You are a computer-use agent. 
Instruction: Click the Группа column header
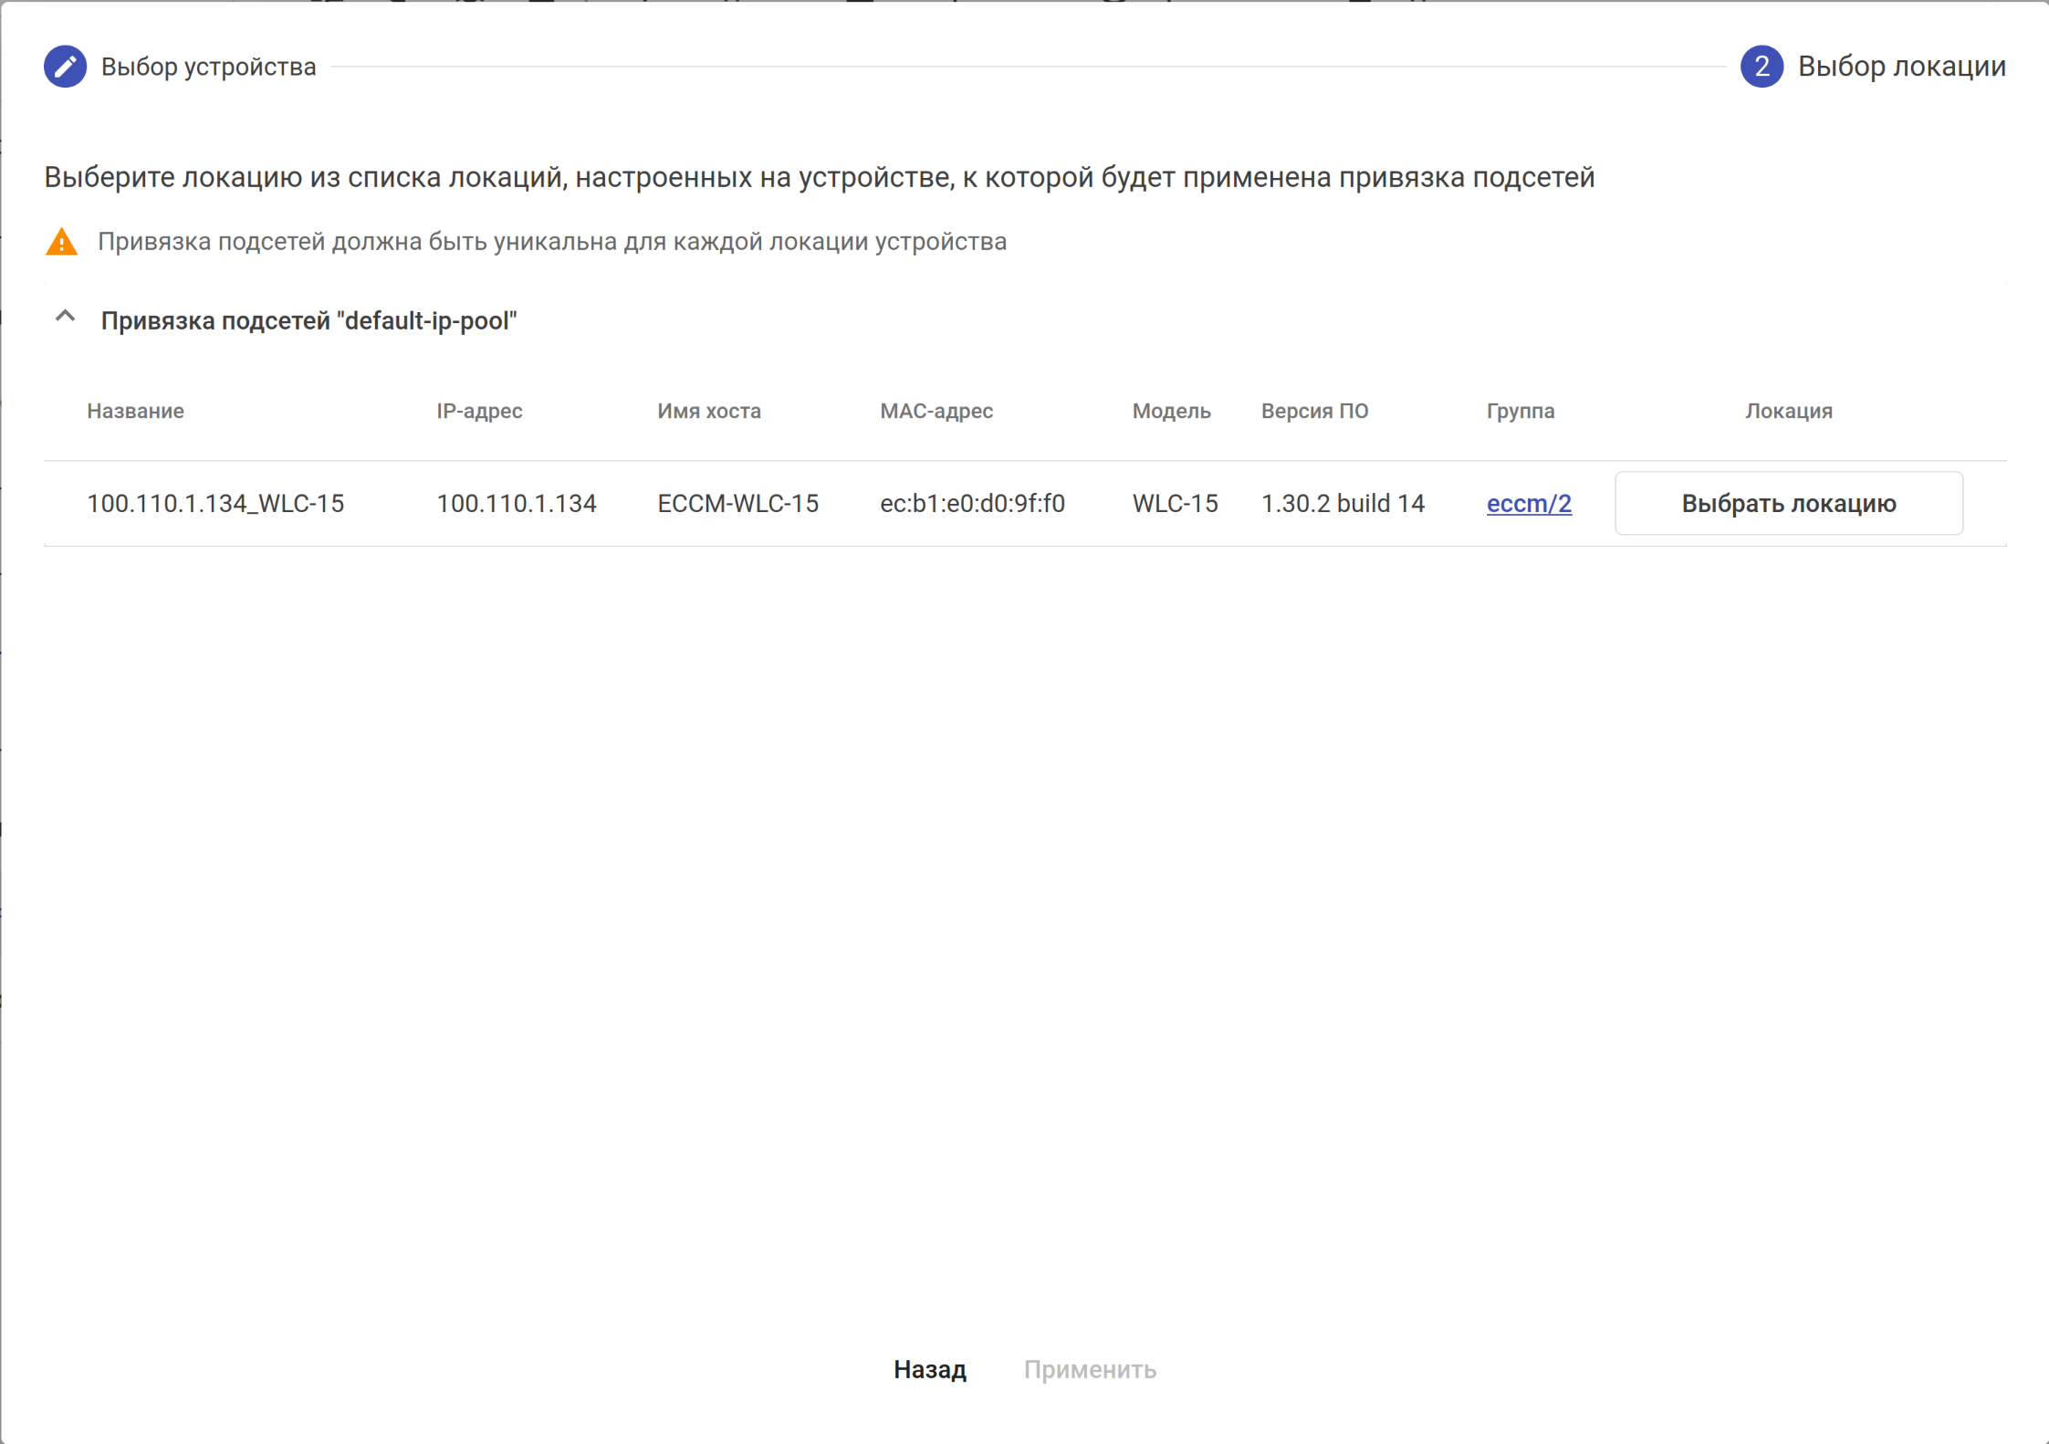[x=1520, y=411]
